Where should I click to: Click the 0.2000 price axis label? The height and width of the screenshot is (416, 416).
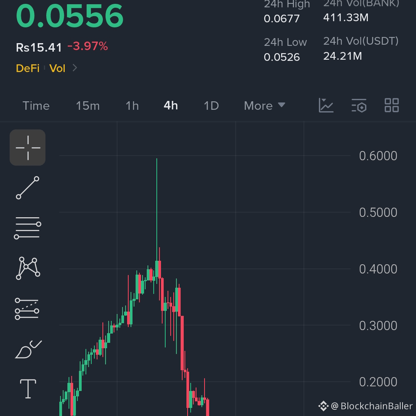[378, 382]
